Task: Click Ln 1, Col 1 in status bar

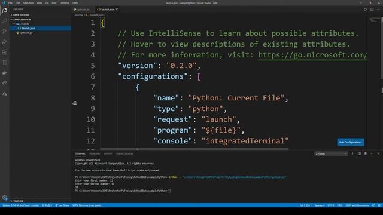Action: [306, 205]
